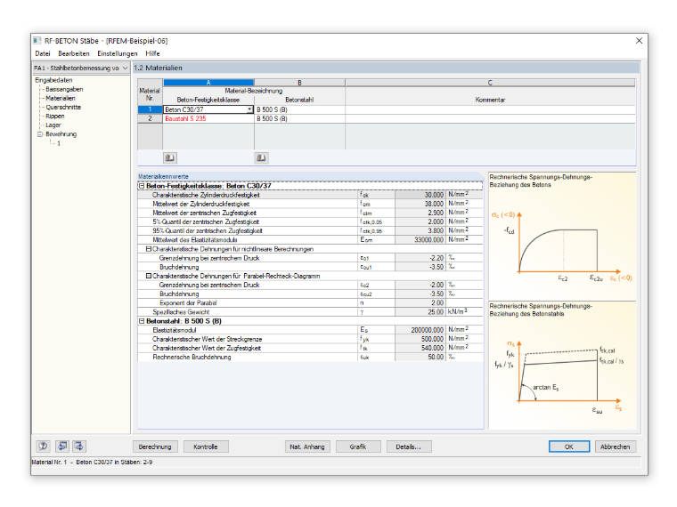Click Zugfestigkeit value 540.000
The width and height of the screenshot is (677, 507).
420,349
